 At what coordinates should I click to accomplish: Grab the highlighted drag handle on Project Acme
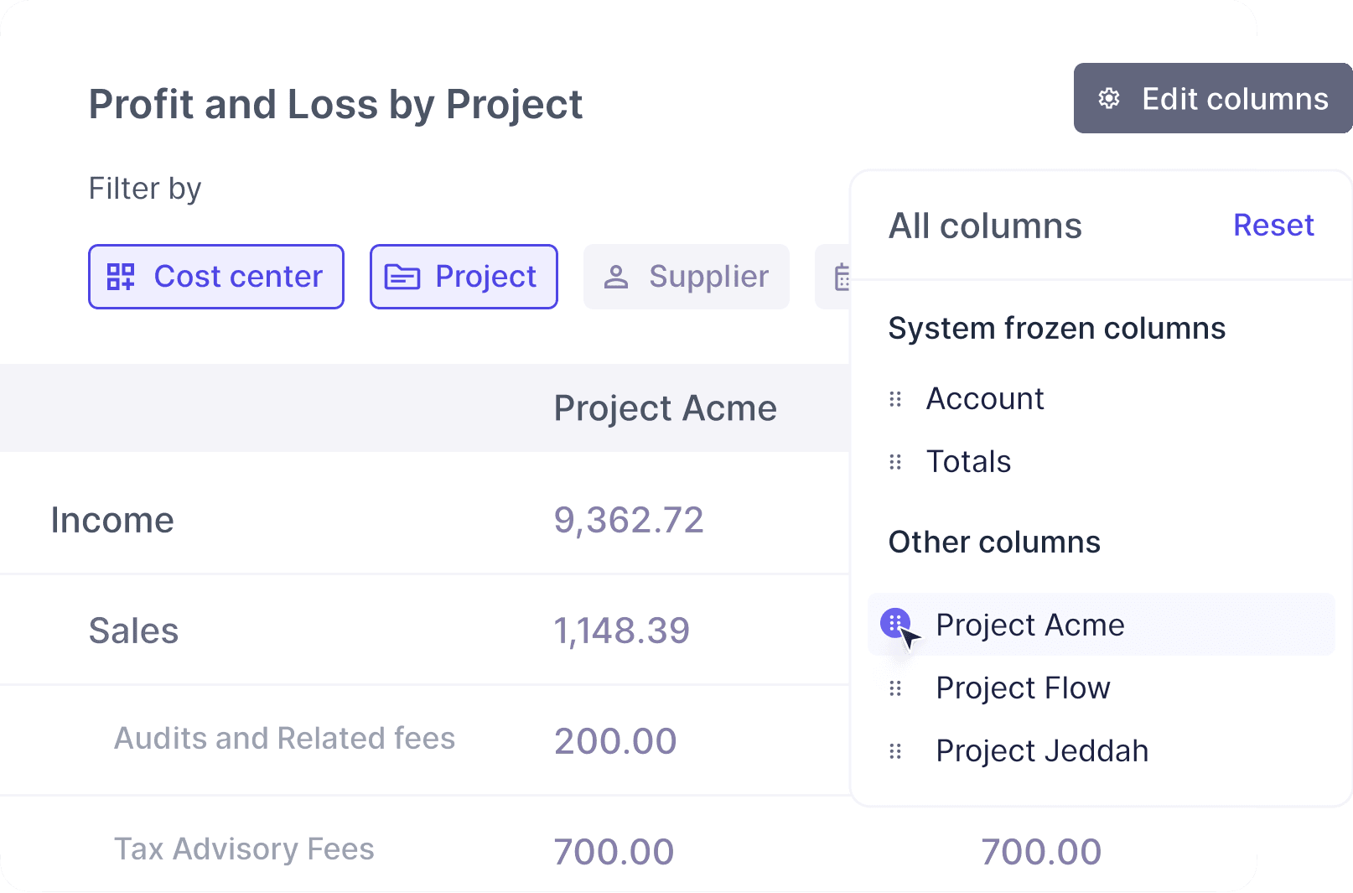click(x=896, y=624)
